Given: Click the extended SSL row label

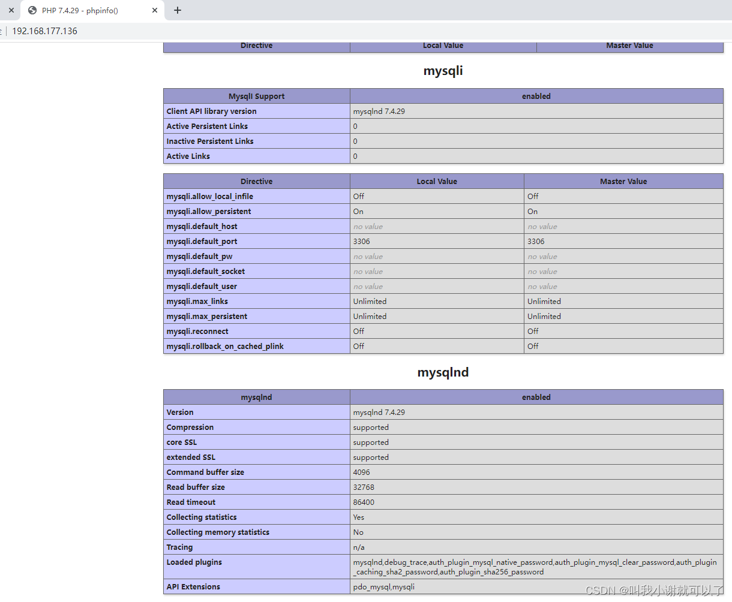Looking at the screenshot, I should pyautogui.click(x=191, y=457).
